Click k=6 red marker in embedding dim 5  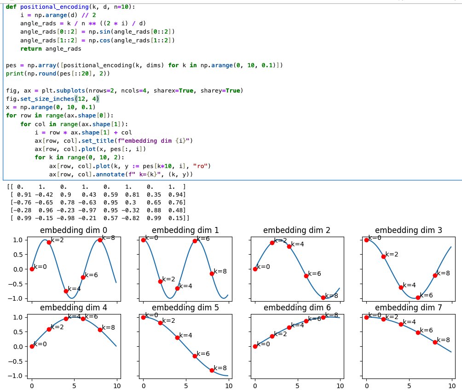coord(195,356)
